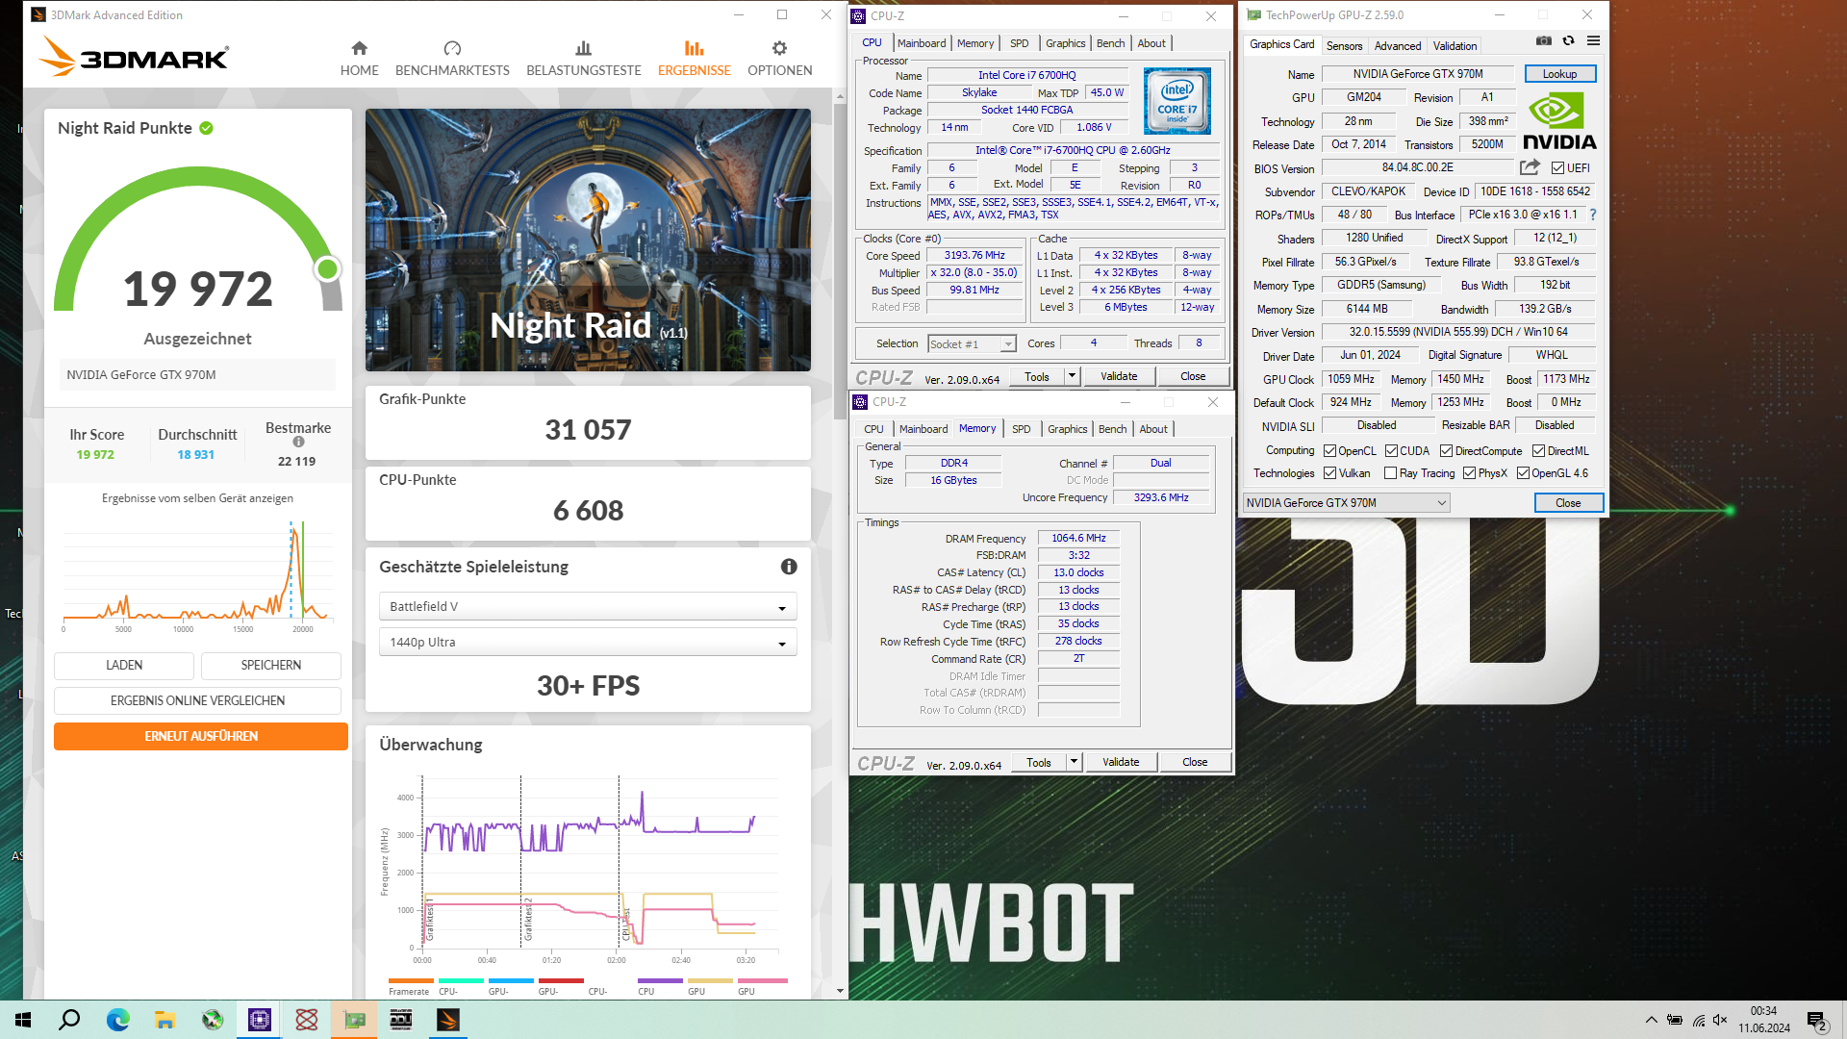Open the GPU selector dropdown in GPU-Z
The height and width of the screenshot is (1039, 1847).
[x=1346, y=503]
